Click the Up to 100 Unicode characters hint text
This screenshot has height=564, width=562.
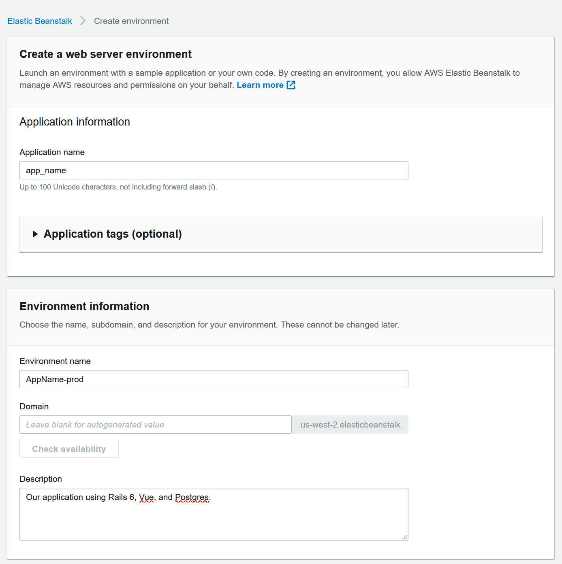coord(118,187)
